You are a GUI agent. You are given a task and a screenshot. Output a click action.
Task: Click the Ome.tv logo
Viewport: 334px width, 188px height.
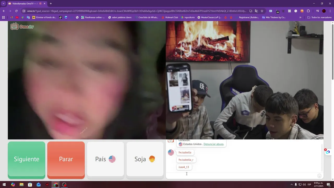coord(22,26)
